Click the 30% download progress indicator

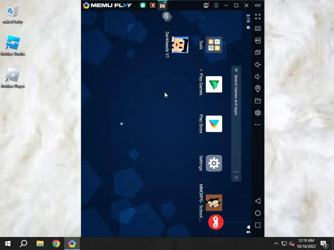[167, 16]
